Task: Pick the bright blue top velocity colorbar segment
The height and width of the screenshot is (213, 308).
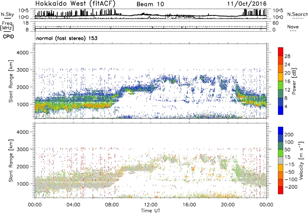Action: coord(281,131)
